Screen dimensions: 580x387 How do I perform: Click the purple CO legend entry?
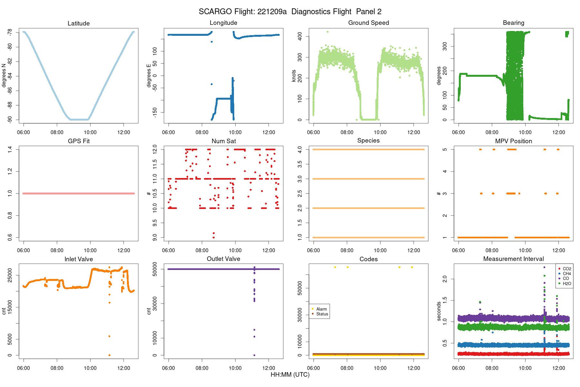click(x=564, y=278)
